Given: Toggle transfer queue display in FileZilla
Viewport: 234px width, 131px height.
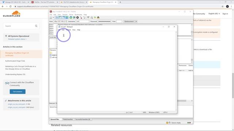Looking at the screenshot, I should (67, 17).
